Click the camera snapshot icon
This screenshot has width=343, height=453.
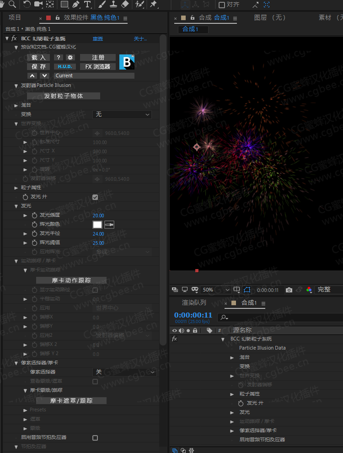click(289, 290)
